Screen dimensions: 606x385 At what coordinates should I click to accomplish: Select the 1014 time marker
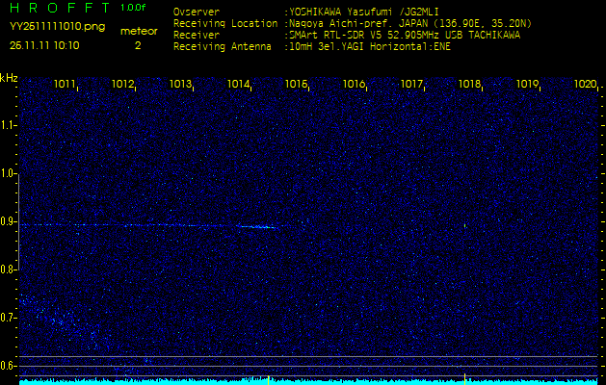point(239,85)
